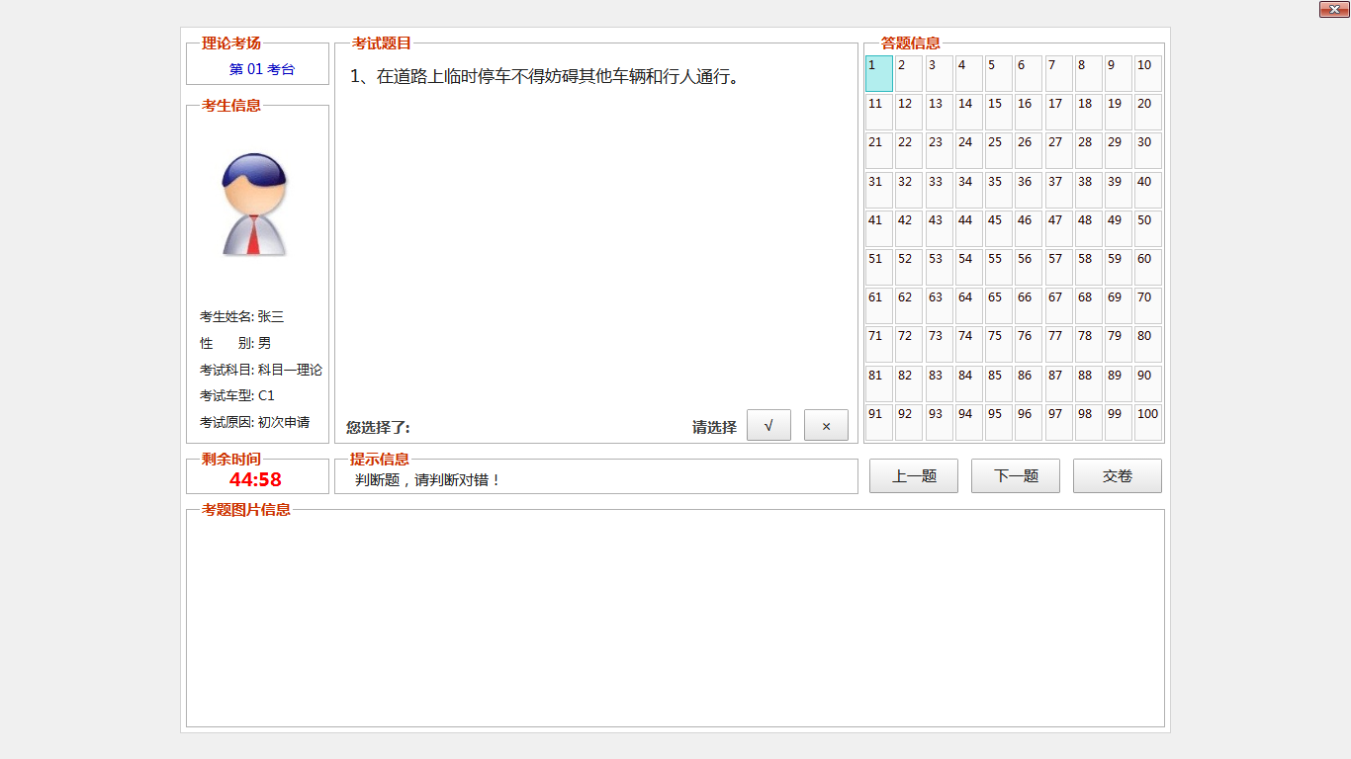The height and width of the screenshot is (759, 1351).
Task: Open question 37 from answer grid
Action: click(x=1058, y=190)
